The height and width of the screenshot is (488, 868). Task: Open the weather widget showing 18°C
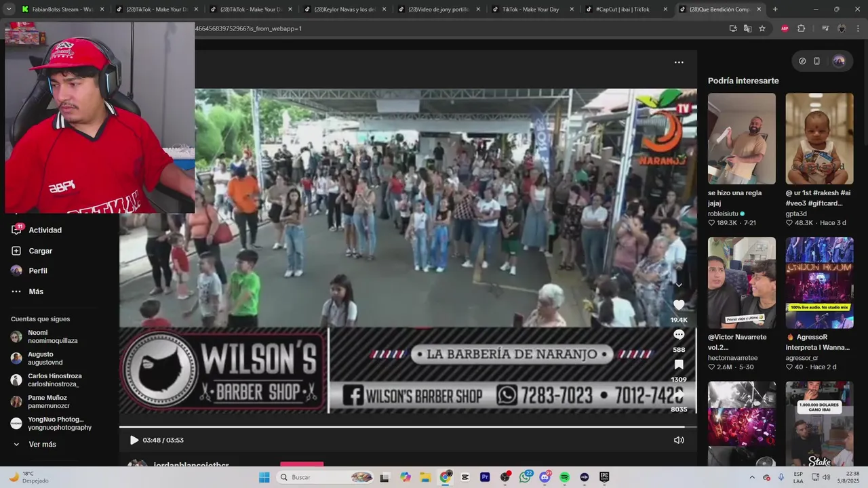point(28,477)
